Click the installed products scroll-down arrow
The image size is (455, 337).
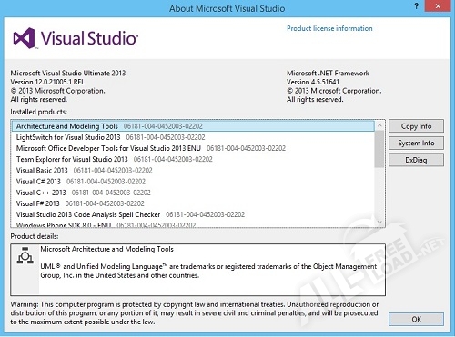(379, 222)
